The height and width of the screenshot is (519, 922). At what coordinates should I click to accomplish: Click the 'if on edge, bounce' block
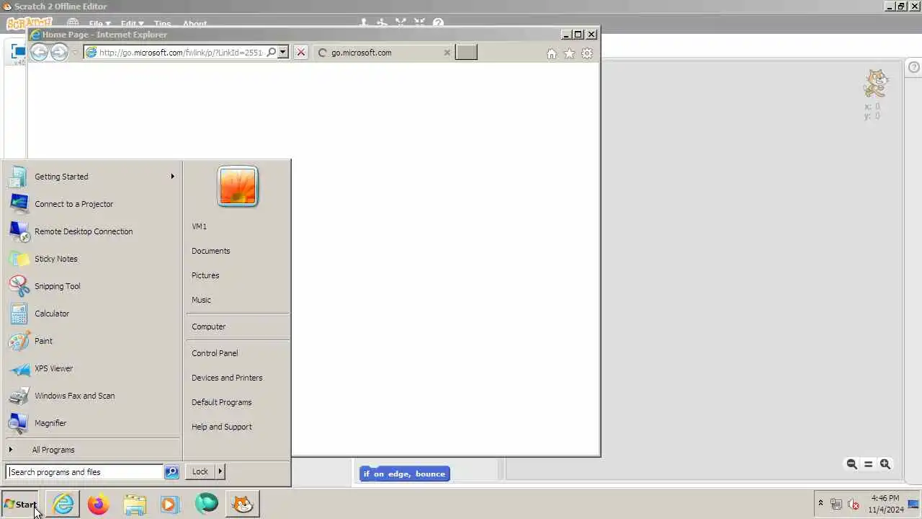(404, 474)
